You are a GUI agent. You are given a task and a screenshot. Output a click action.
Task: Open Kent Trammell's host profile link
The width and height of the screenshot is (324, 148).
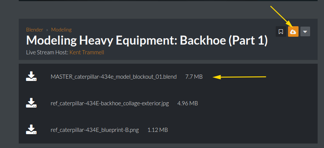coord(87,52)
